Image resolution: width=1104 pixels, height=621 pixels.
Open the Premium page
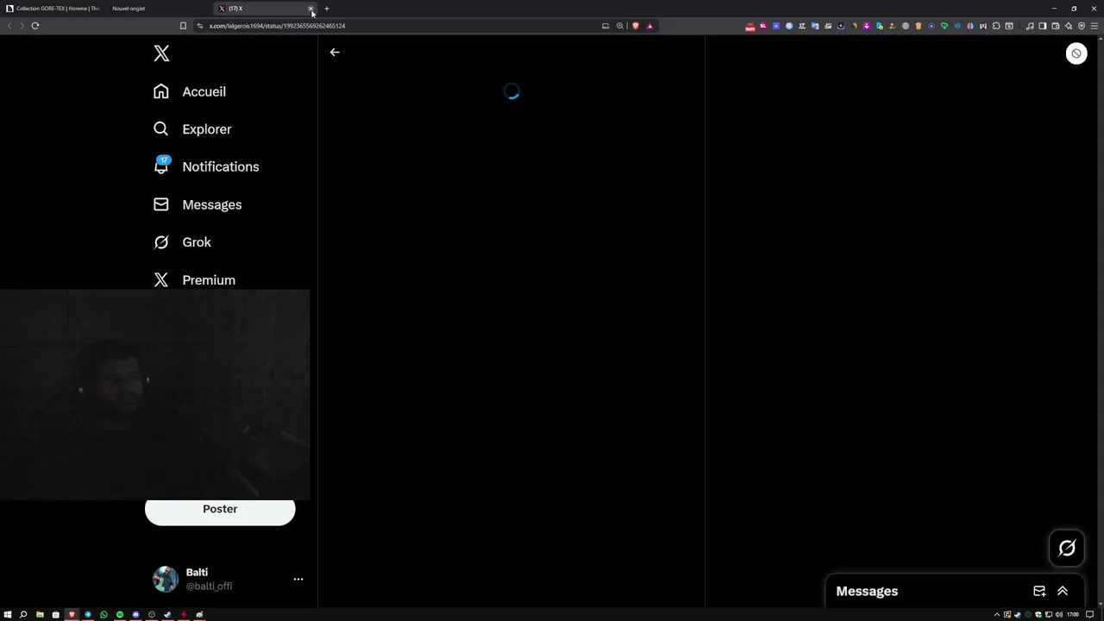click(x=194, y=280)
